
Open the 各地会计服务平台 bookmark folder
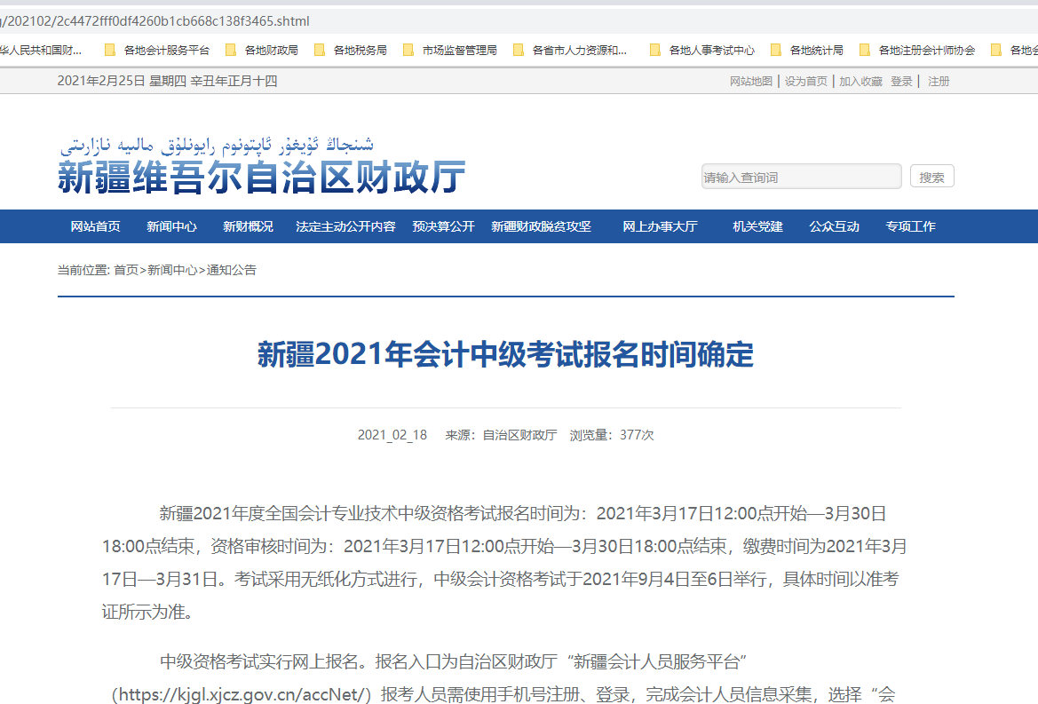click(x=157, y=51)
